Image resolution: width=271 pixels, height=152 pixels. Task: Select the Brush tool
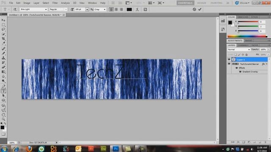tap(3, 53)
